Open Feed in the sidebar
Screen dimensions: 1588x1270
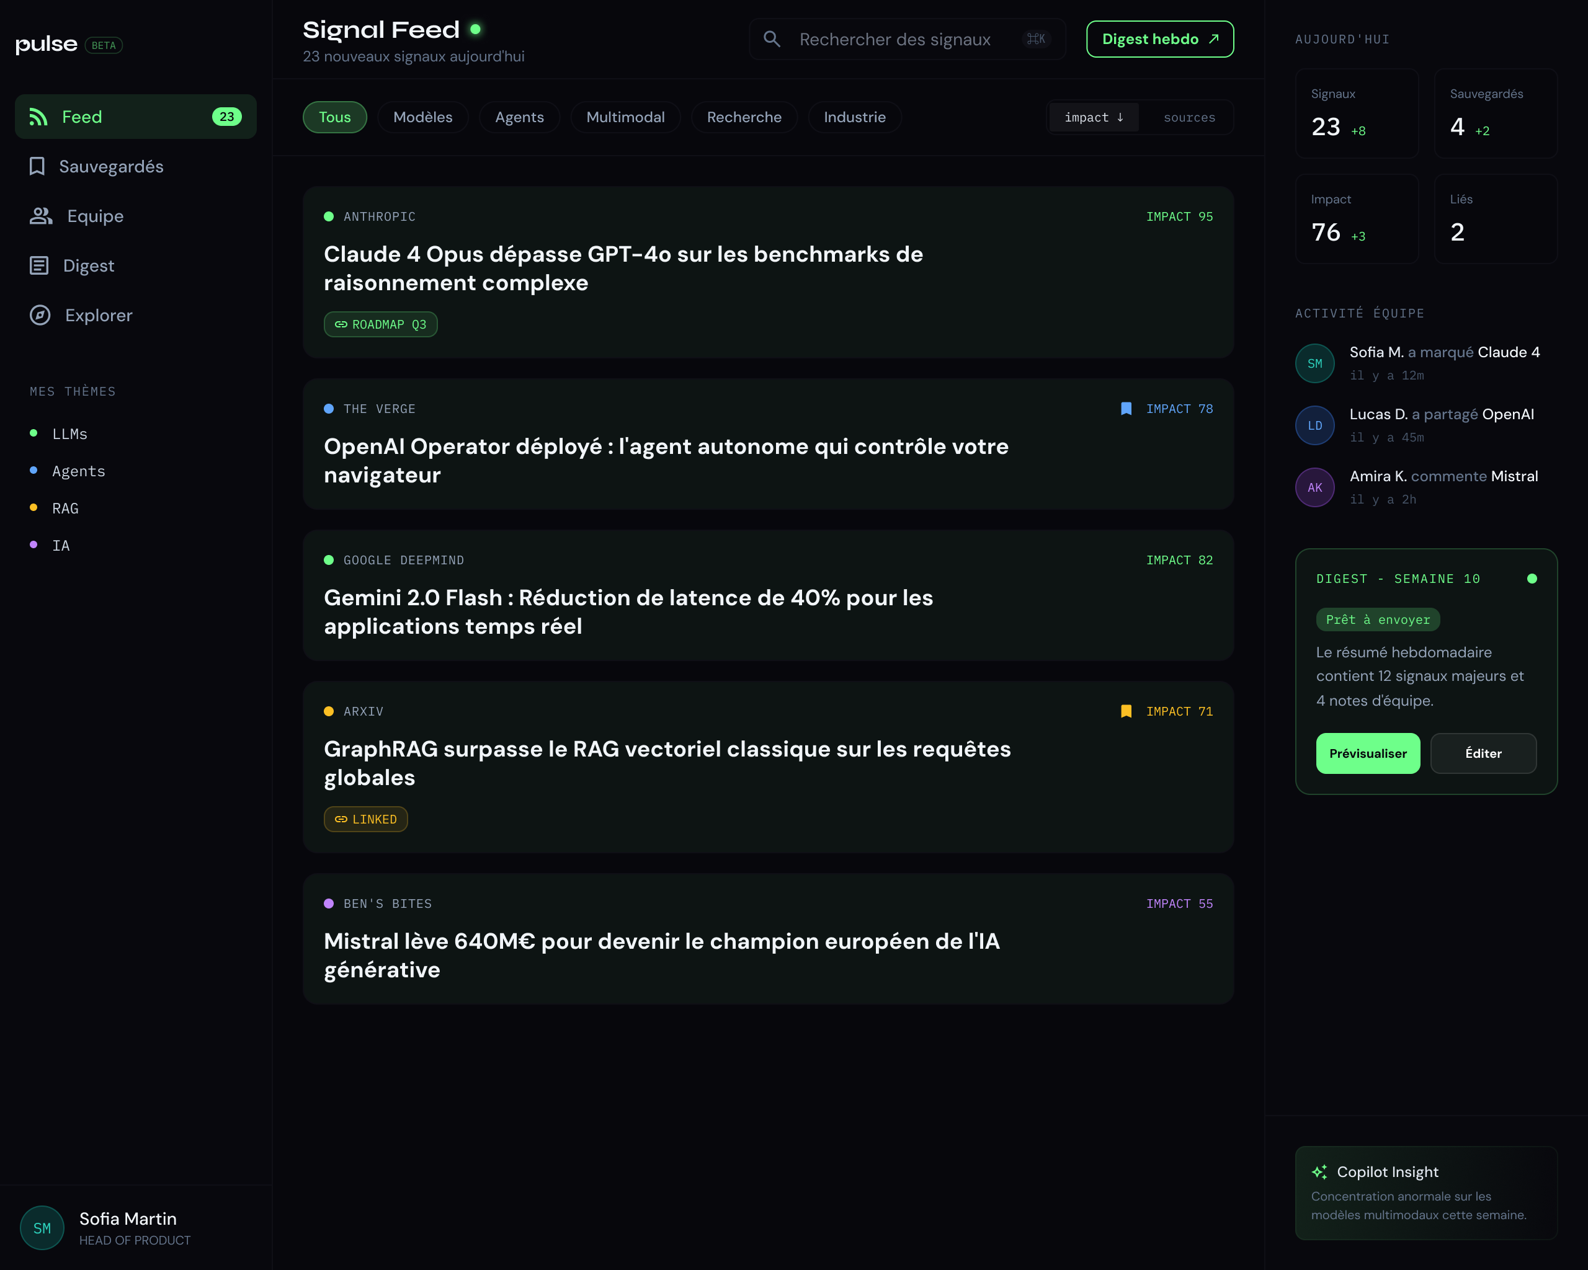click(135, 117)
